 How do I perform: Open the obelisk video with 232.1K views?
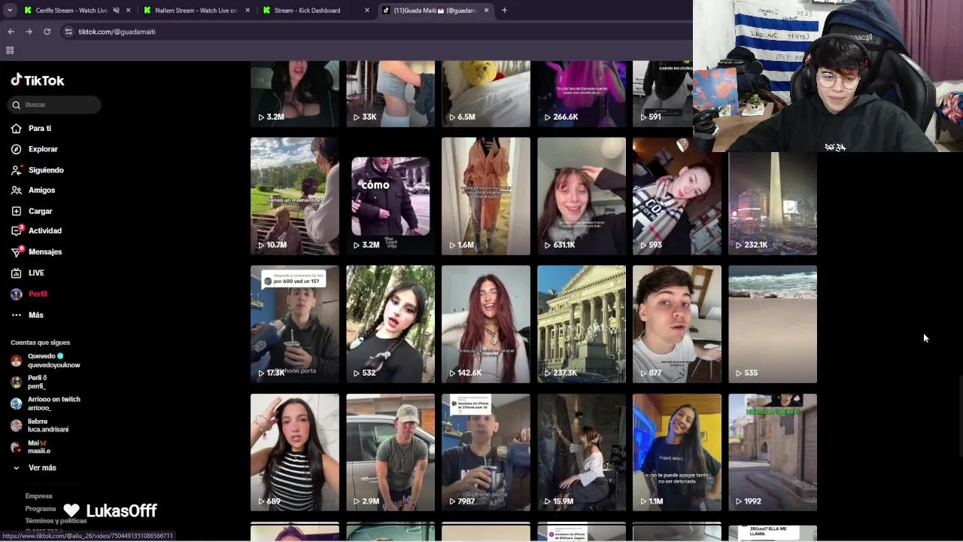pos(773,203)
